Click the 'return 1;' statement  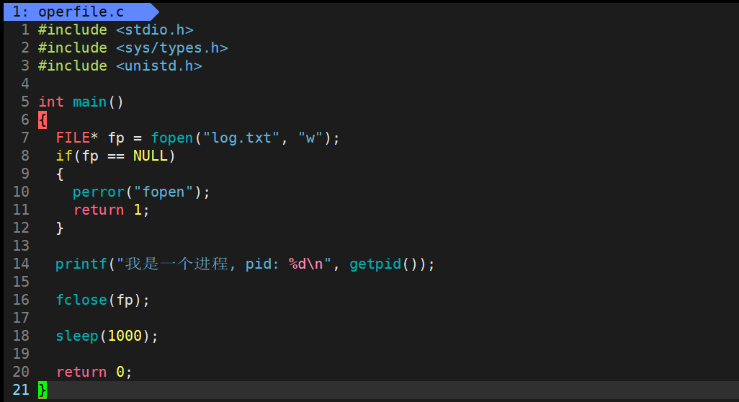click(111, 210)
